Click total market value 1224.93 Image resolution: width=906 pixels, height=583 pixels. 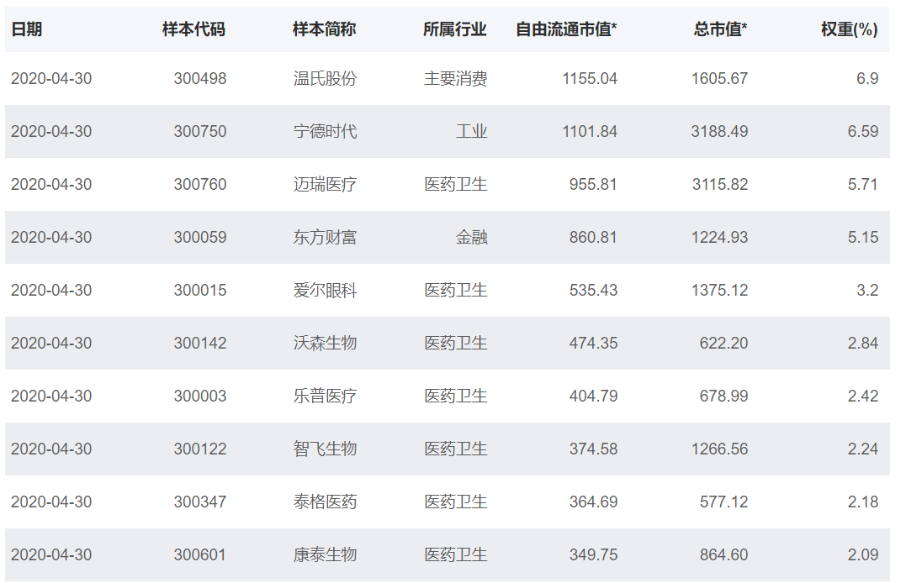tap(720, 237)
